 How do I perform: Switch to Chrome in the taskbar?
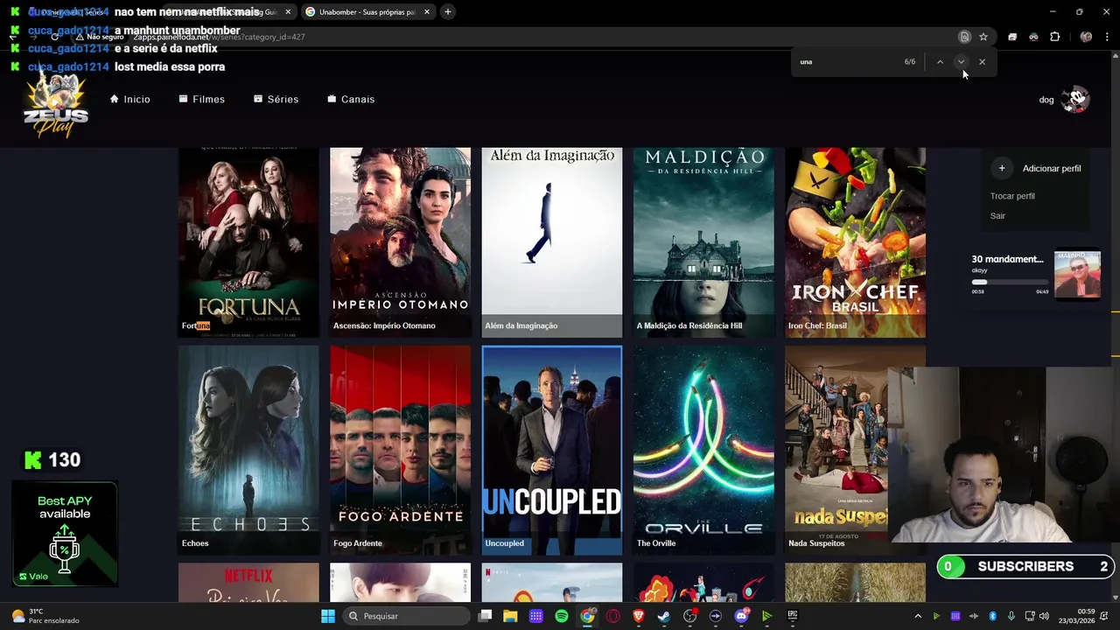(x=587, y=616)
